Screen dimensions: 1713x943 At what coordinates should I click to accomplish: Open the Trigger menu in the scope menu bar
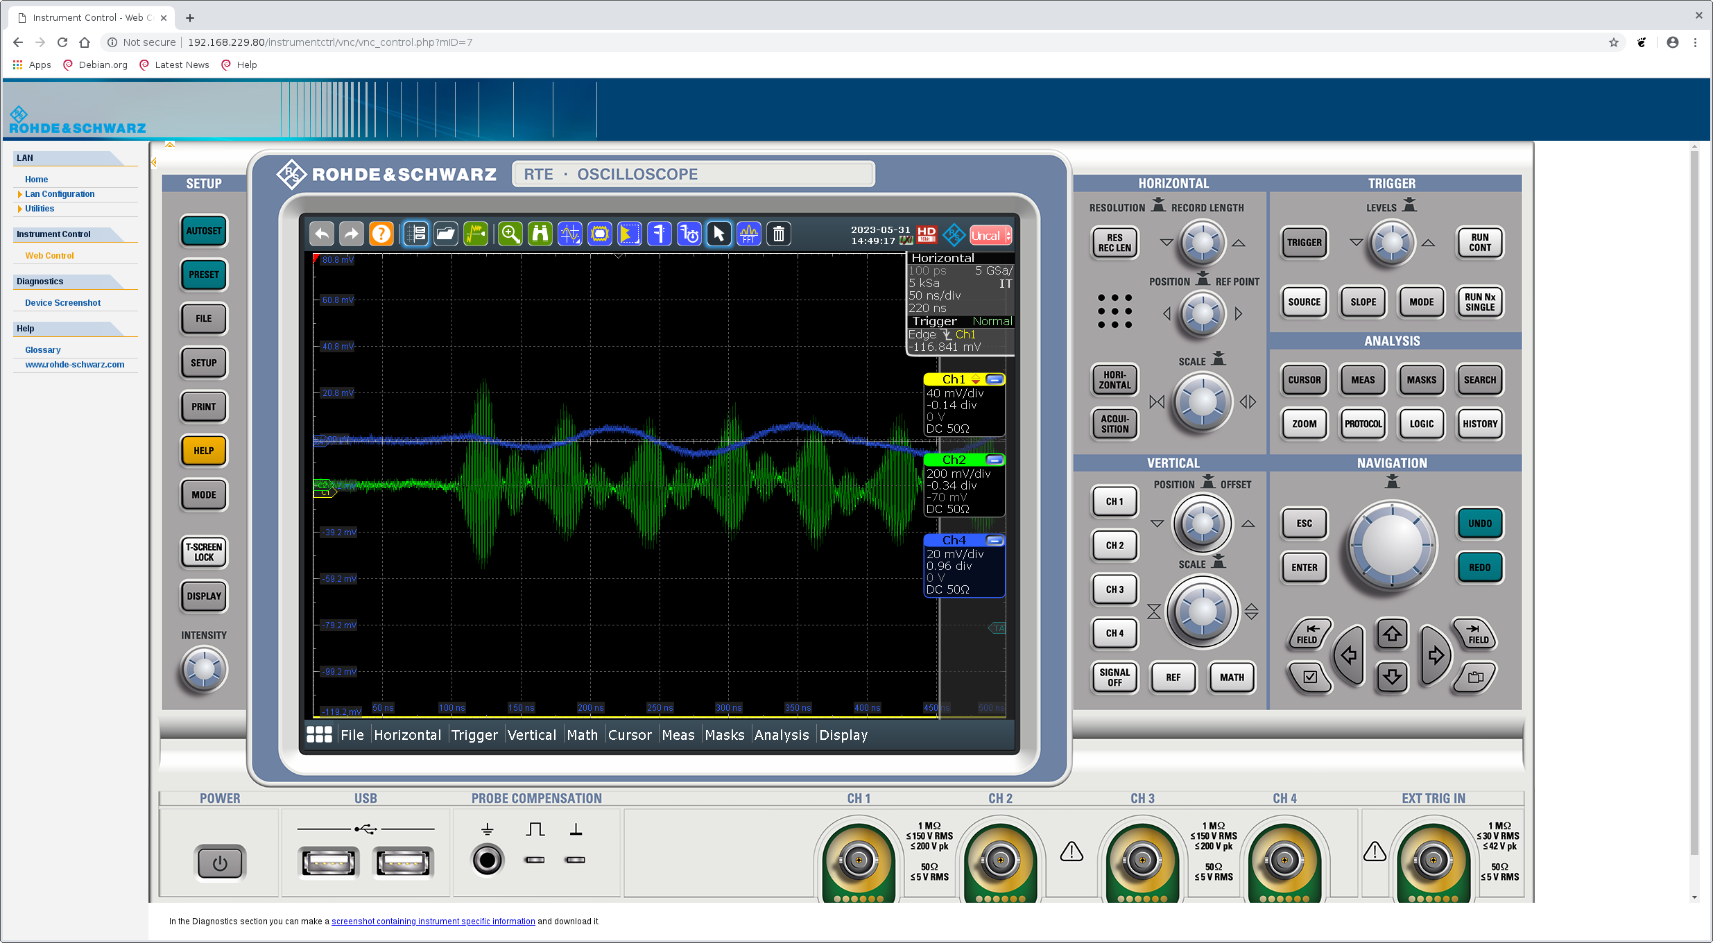pos(474,735)
